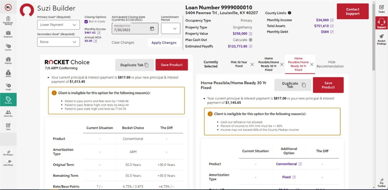This screenshot has height=190, width=388.
Task: Select the Currently Selected tab
Action: (211, 64)
